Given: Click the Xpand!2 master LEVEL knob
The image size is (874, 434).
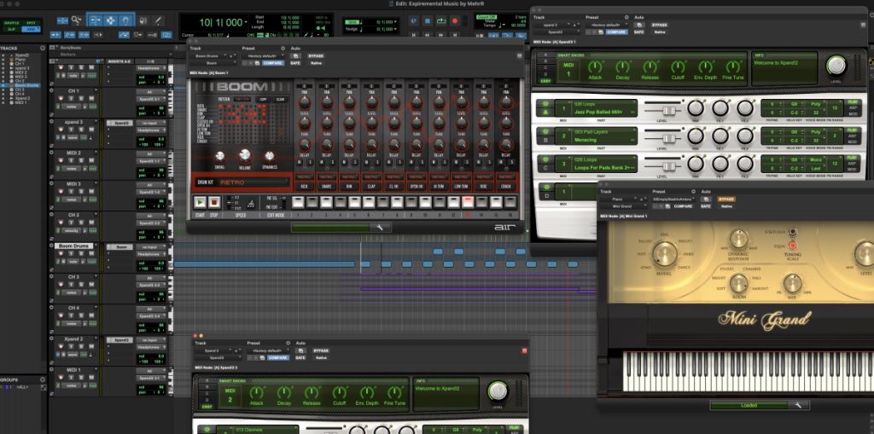Looking at the screenshot, I should (x=836, y=65).
